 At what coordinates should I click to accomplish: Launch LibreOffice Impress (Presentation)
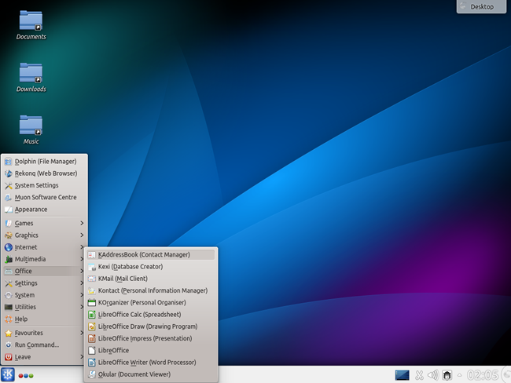tap(151, 339)
